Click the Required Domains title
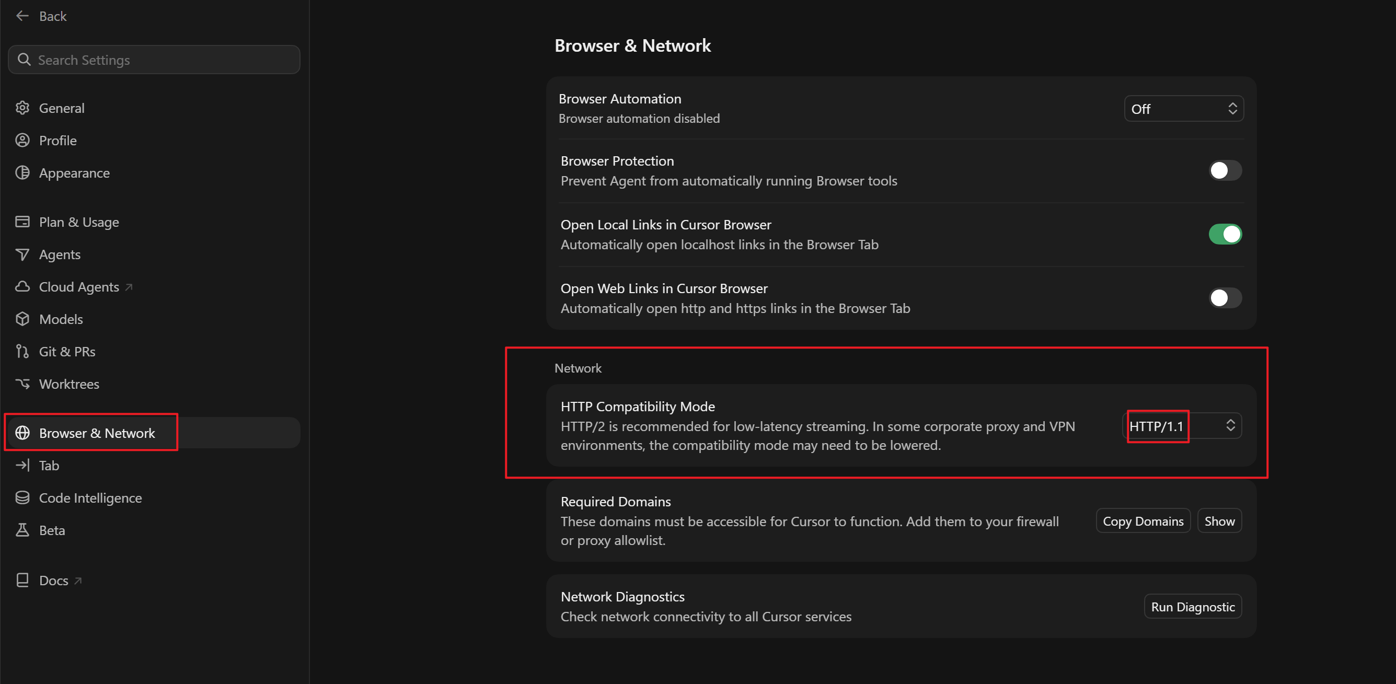This screenshot has height=684, width=1396. click(x=616, y=501)
